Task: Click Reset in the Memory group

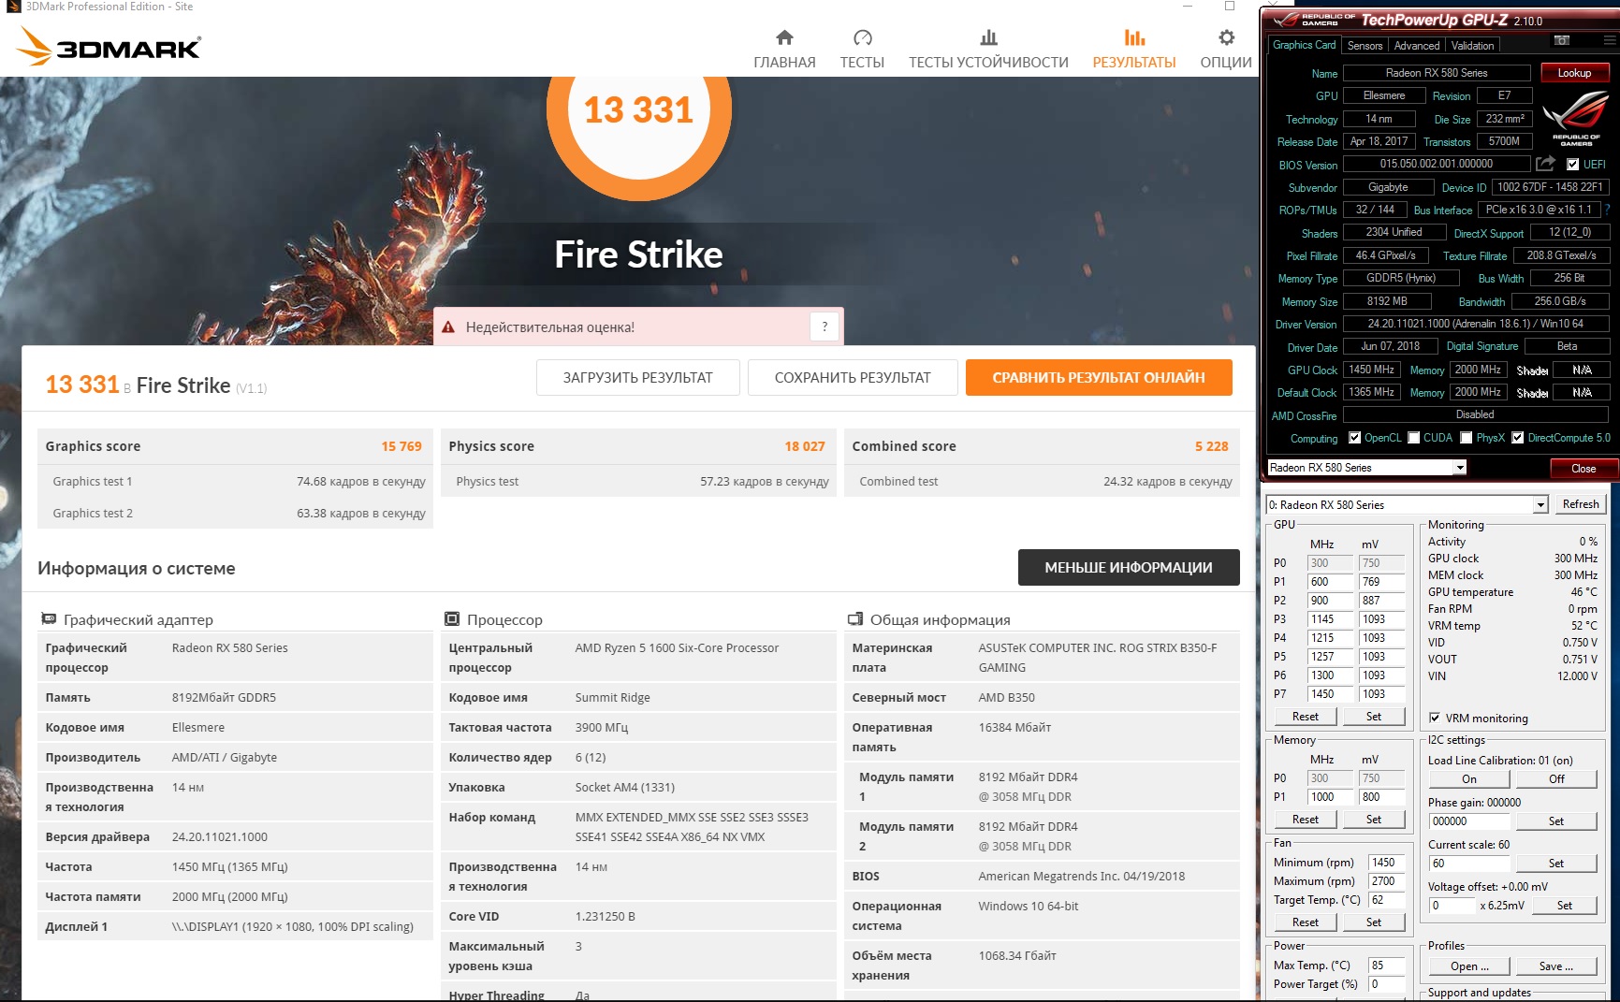Action: point(1305,820)
